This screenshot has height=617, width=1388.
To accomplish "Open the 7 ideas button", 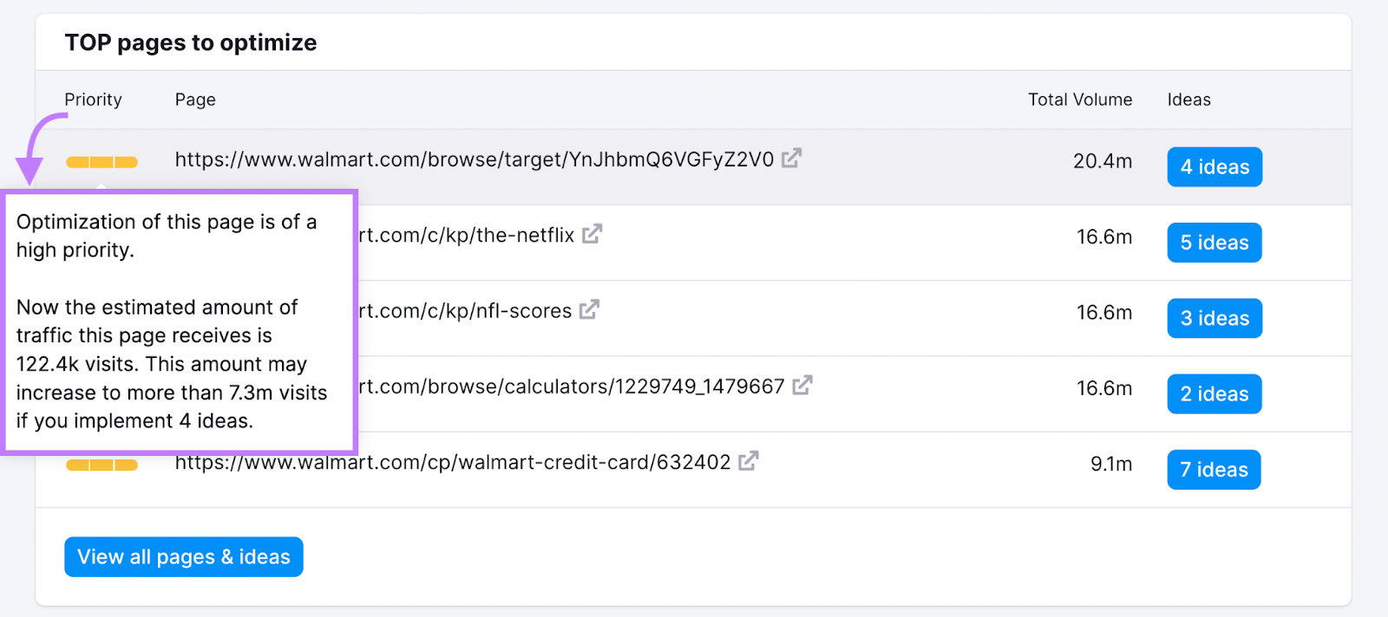I will 1214,470.
